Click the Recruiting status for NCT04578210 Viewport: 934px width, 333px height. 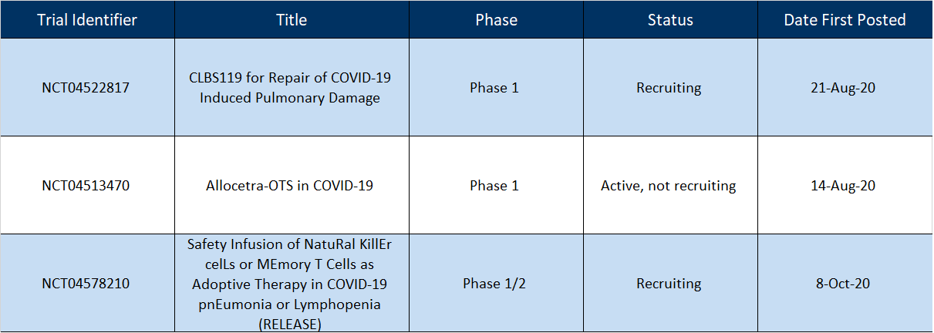[669, 284]
